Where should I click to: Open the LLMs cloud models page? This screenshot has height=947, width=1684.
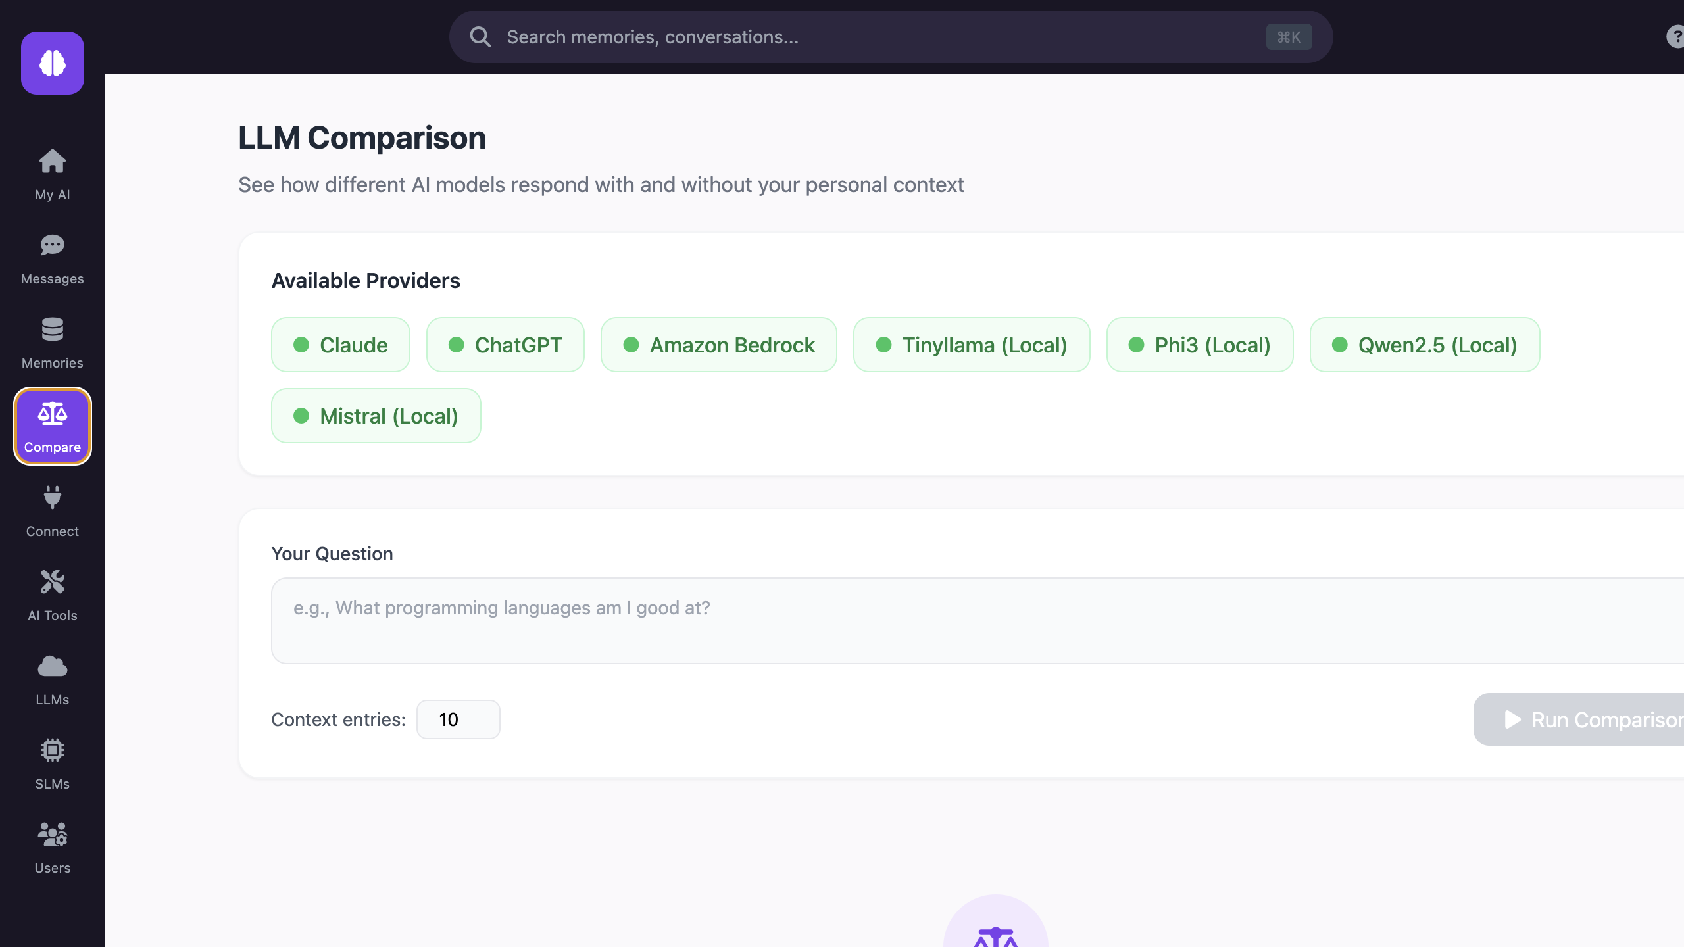coord(53,679)
